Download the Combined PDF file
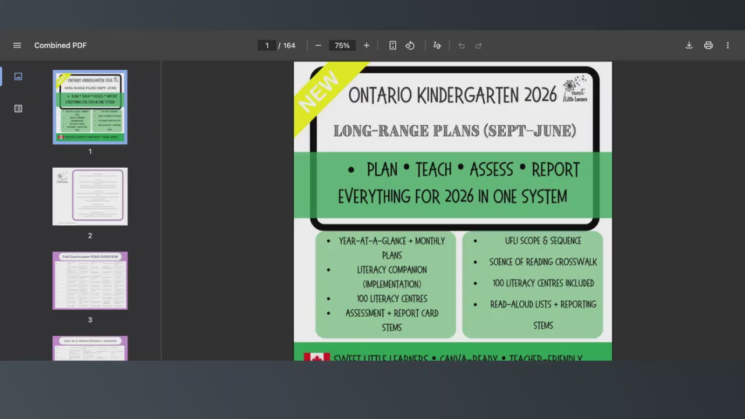Screen dimensions: 745x419 pos(689,45)
